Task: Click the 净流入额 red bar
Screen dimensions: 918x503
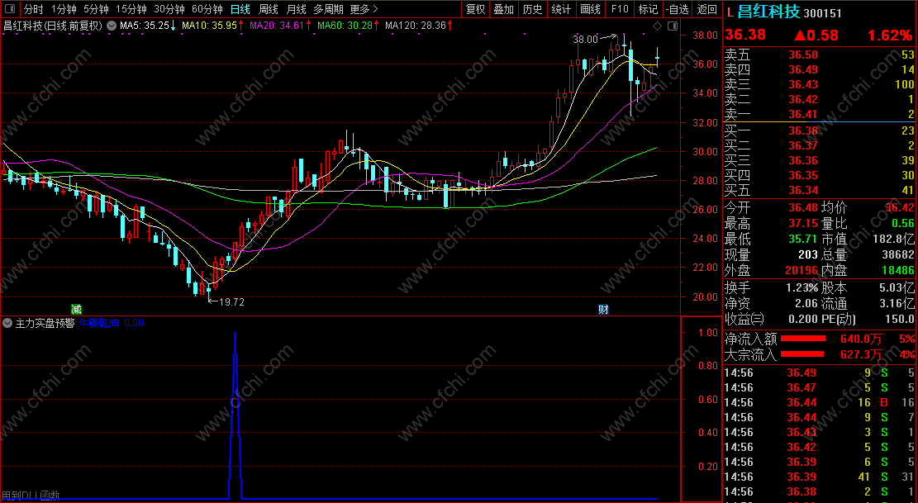Action: [x=803, y=339]
